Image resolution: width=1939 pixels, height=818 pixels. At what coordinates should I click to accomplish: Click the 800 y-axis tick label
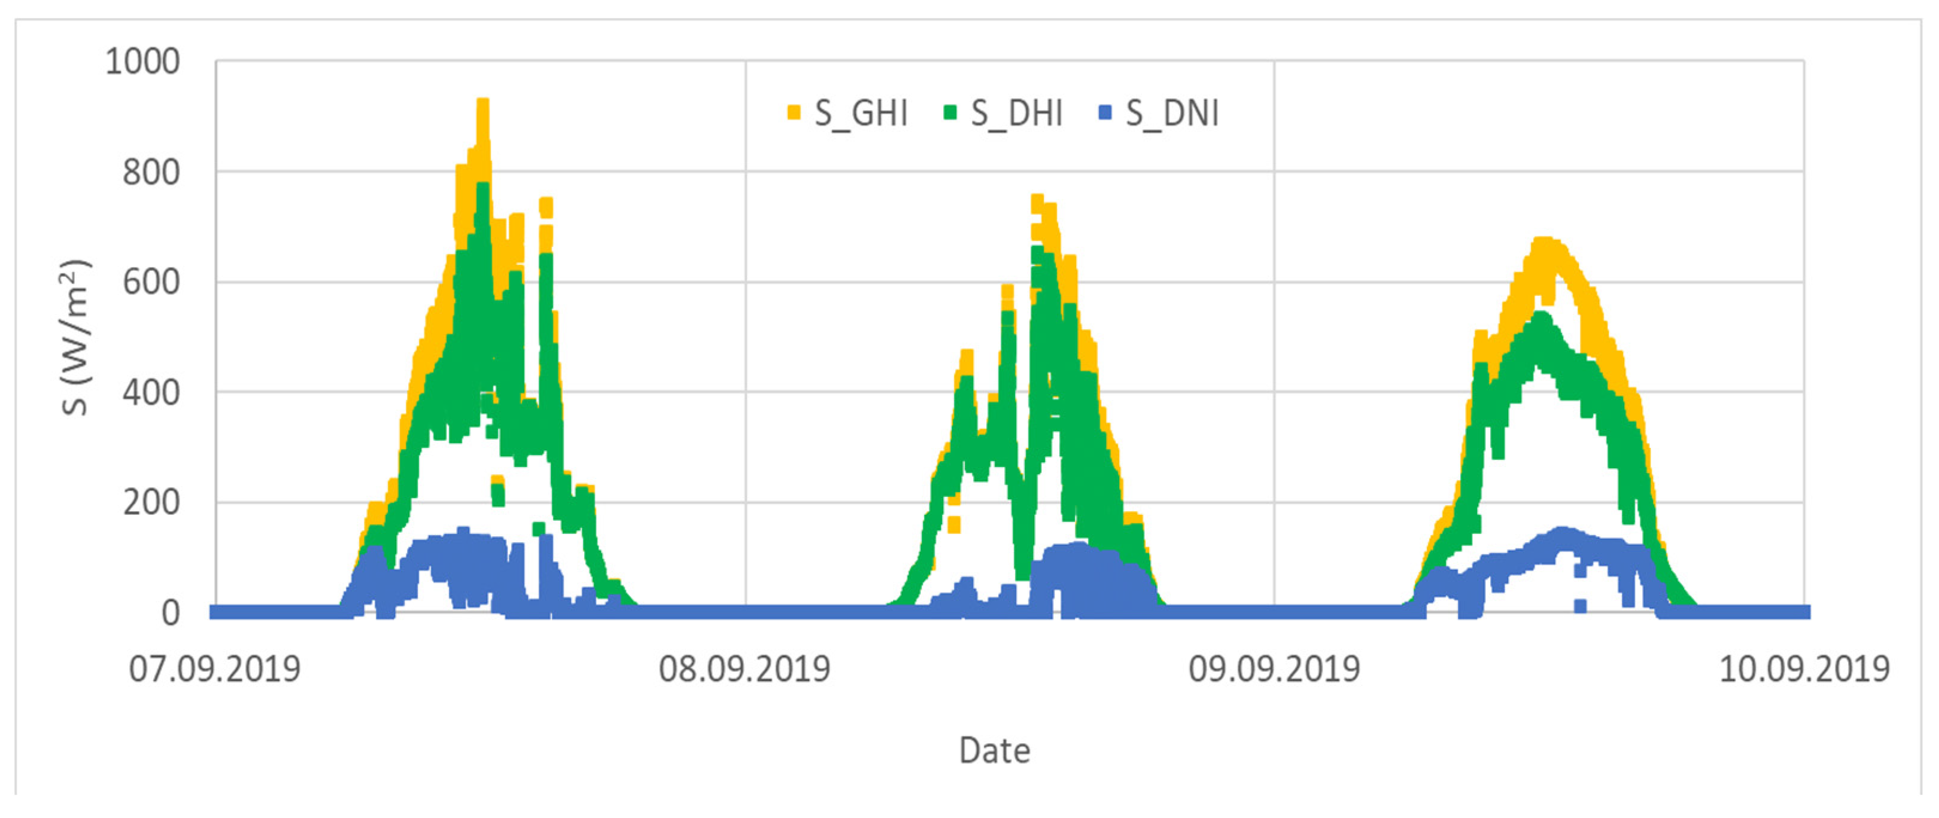coord(151,172)
